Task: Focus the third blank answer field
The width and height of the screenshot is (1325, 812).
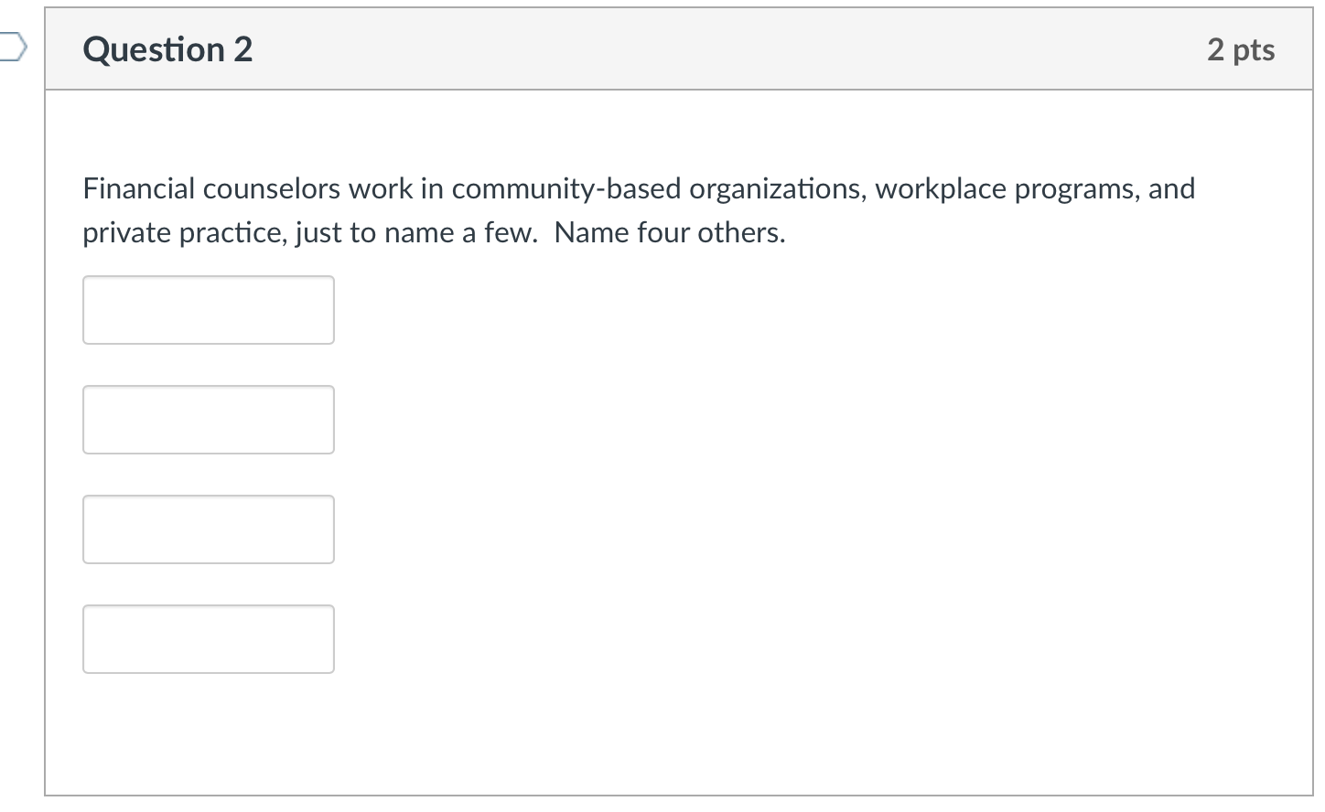Action: [209, 529]
